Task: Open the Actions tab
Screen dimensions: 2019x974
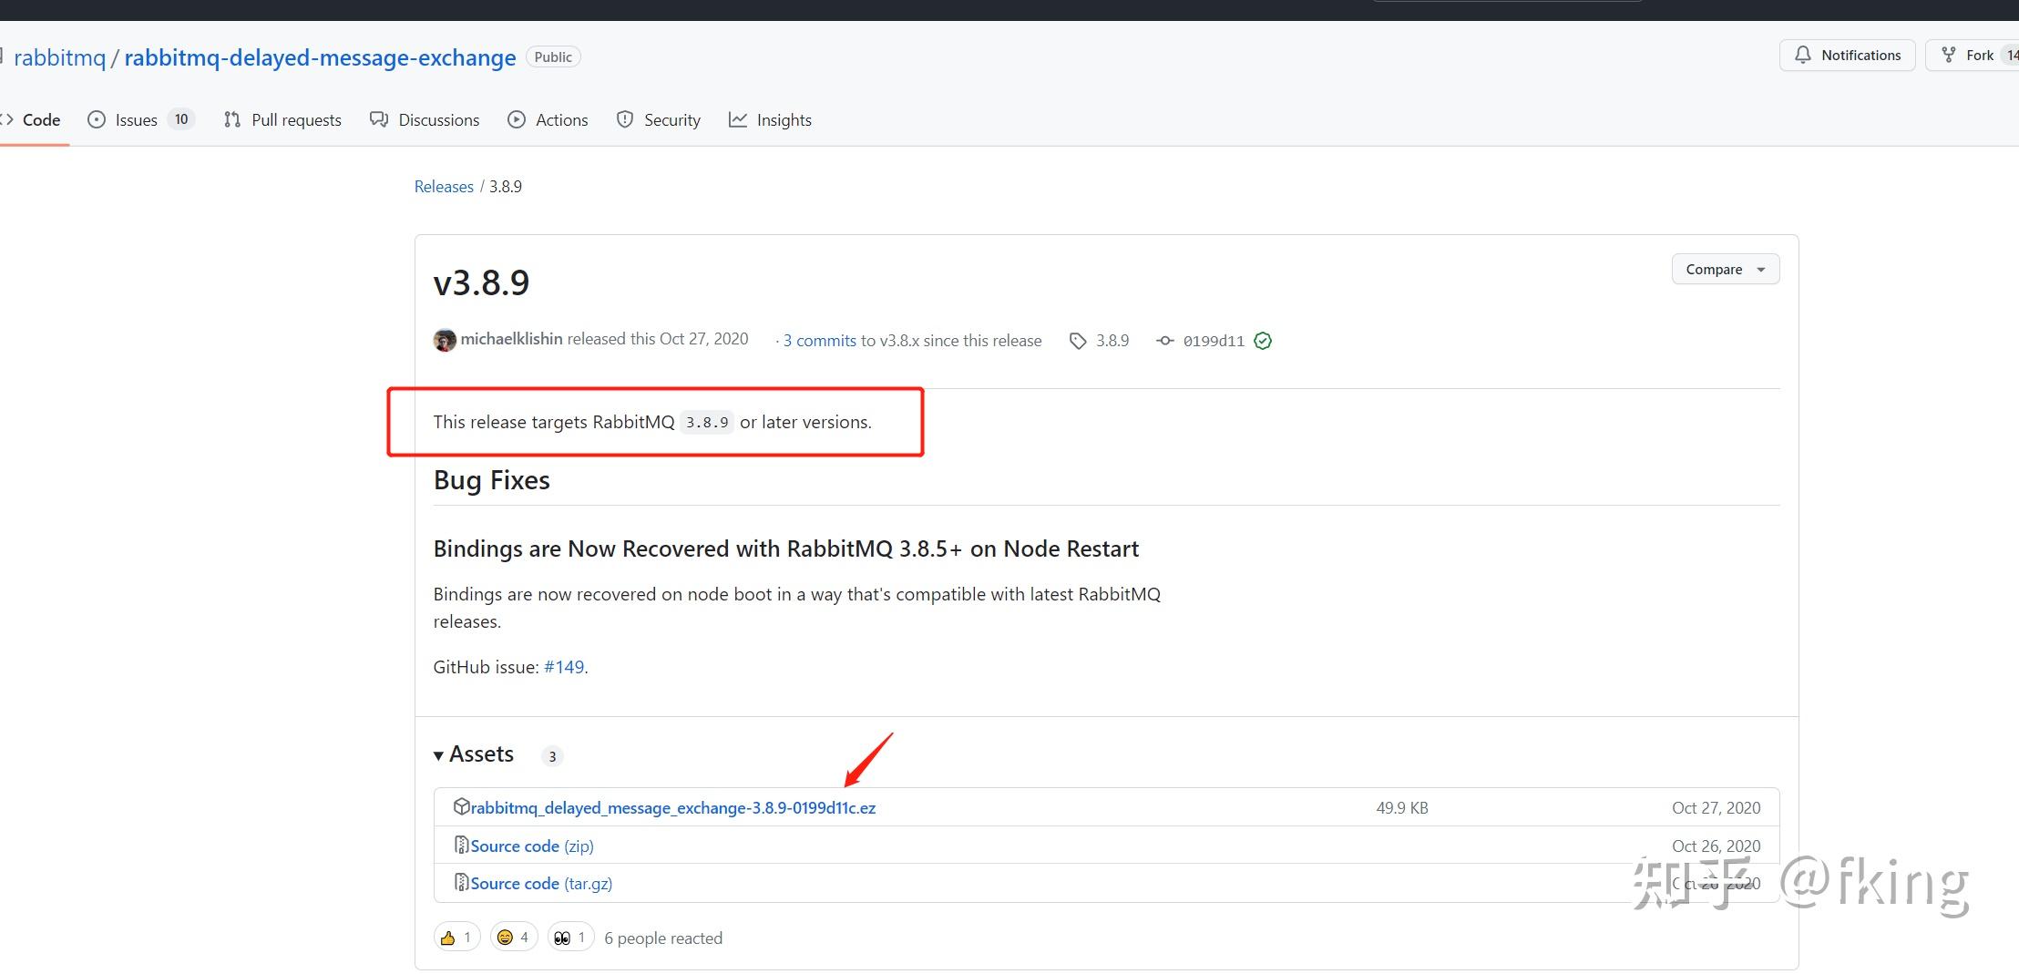Action: click(548, 119)
